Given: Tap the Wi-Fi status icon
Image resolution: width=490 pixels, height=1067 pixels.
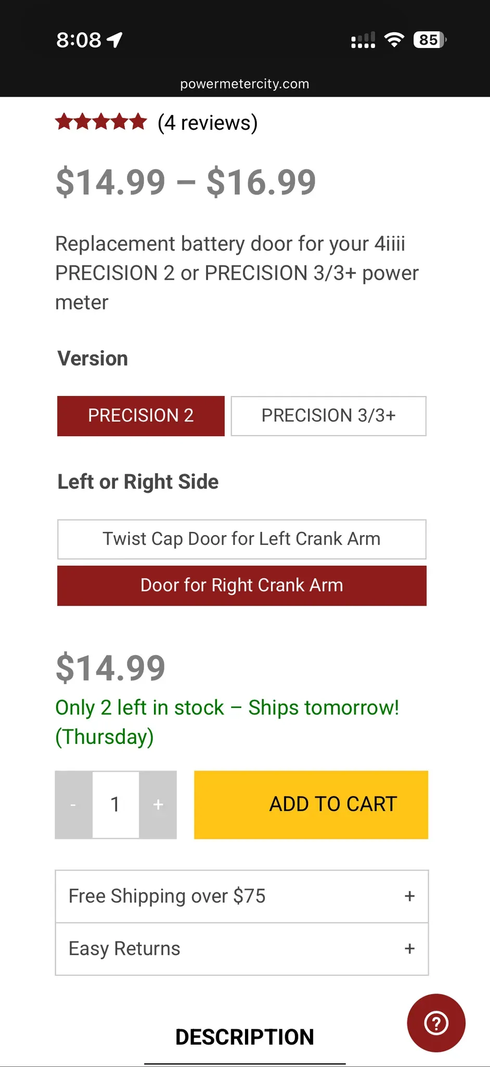Looking at the screenshot, I should [x=394, y=40].
